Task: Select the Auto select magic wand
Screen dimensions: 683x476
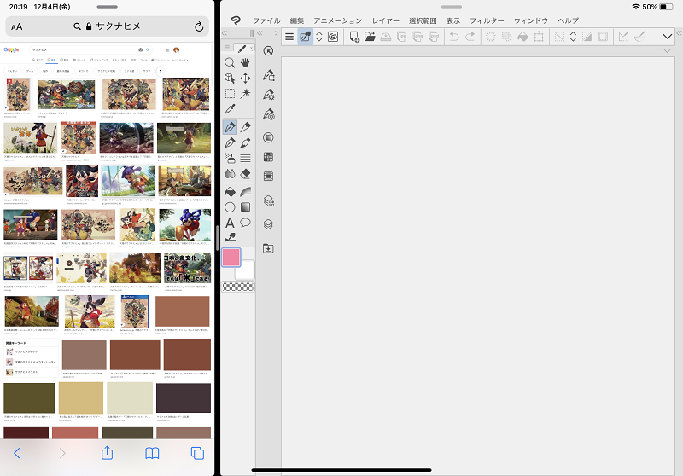Action: 245,94
